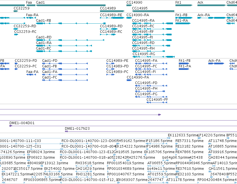Select transcript CG14995-RA
The width and height of the screenshot is (237, 184).
143,21
